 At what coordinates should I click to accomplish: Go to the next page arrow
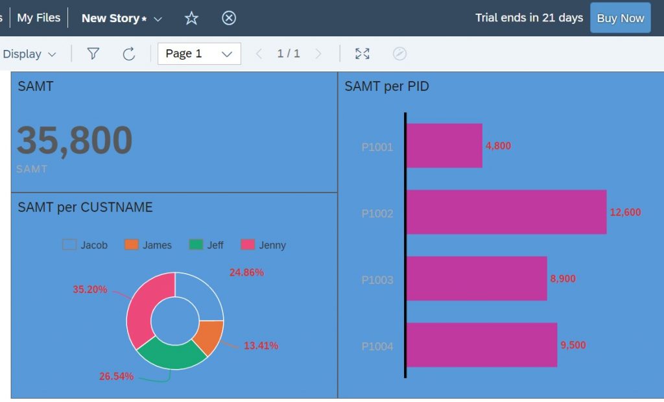point(318,54)
